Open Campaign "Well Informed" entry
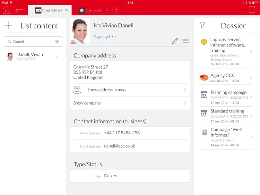This screenshot has width=260, height=195. point(226,137)
